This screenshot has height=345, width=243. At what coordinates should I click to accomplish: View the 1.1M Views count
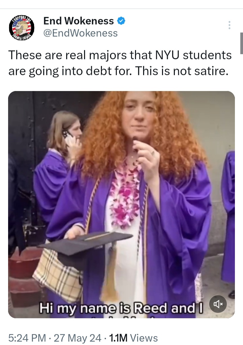[133, 338]
